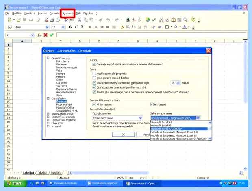Select Microsoft Excel 97/2000/XP list entry

(x=179, y=129)
